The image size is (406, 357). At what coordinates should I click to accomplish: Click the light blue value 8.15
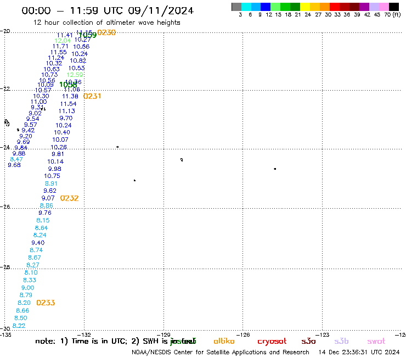(43, 220)
